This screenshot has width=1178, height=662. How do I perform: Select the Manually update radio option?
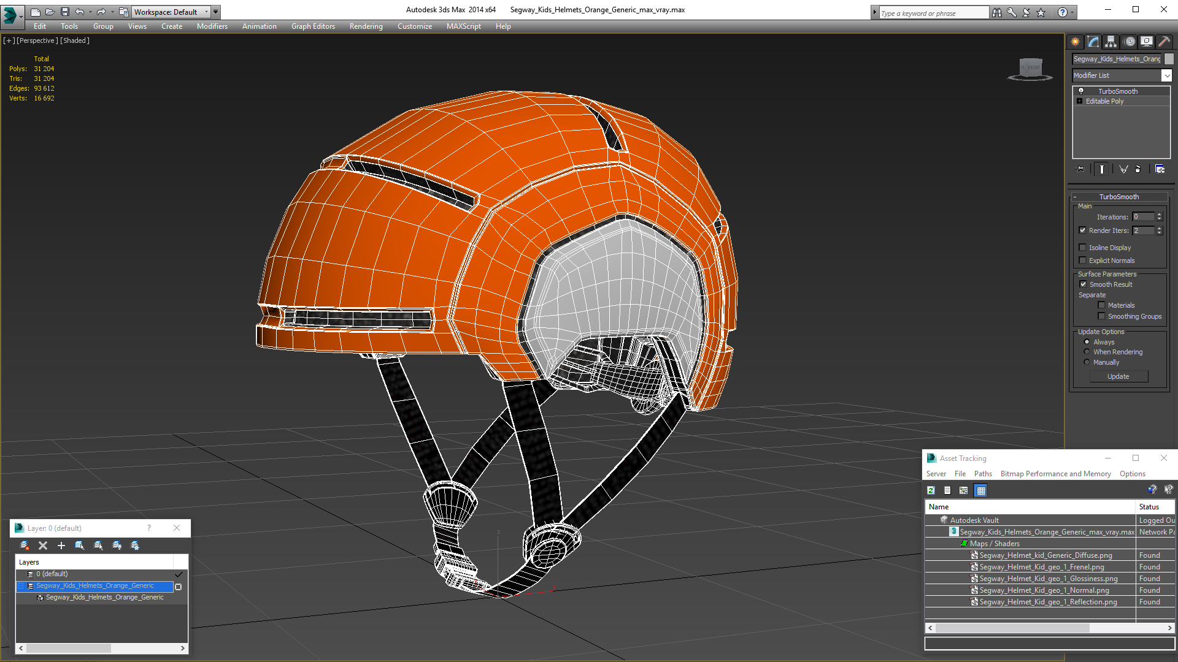(1087, 362)
